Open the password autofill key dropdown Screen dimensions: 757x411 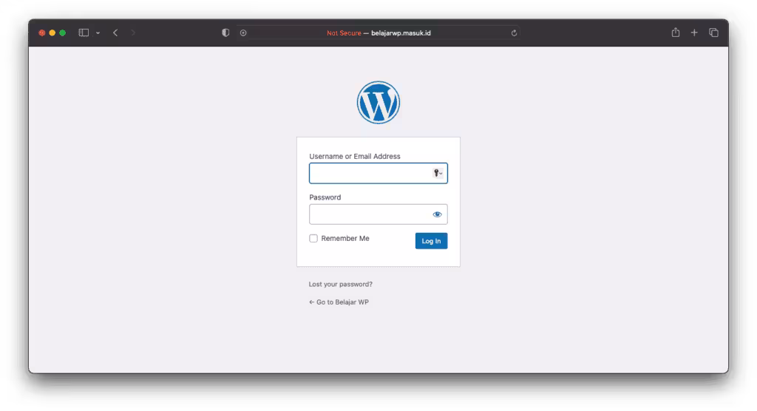[x=438, y=173]
